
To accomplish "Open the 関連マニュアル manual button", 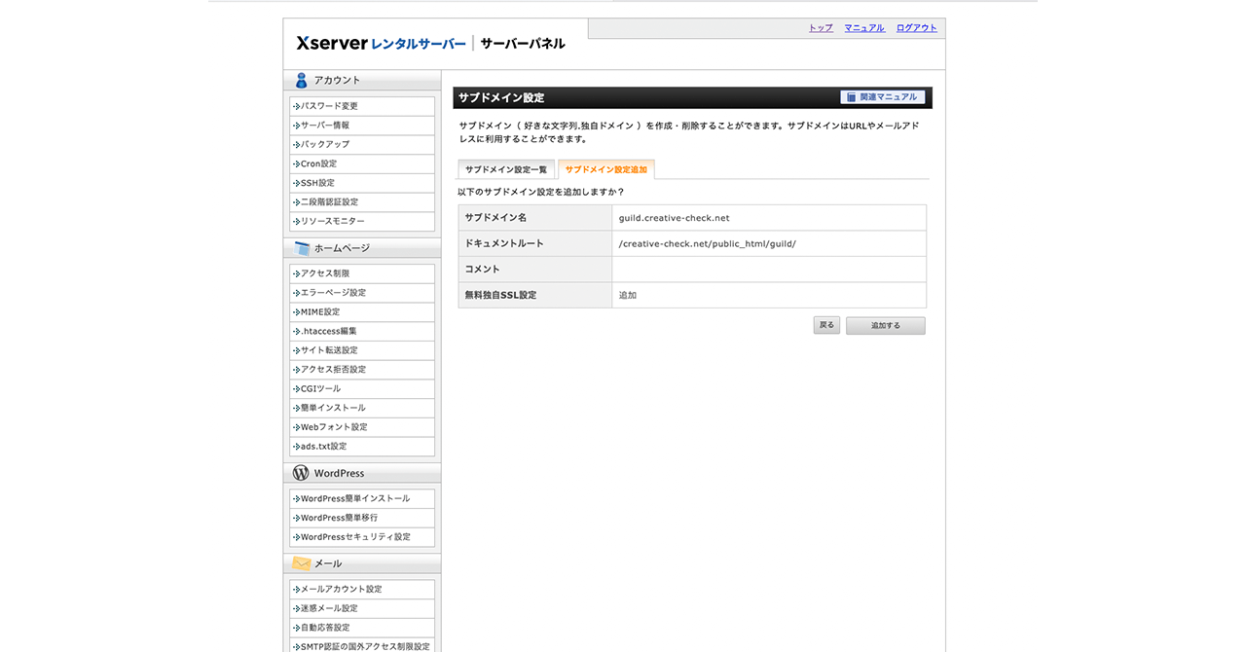I will coord(882,97).
